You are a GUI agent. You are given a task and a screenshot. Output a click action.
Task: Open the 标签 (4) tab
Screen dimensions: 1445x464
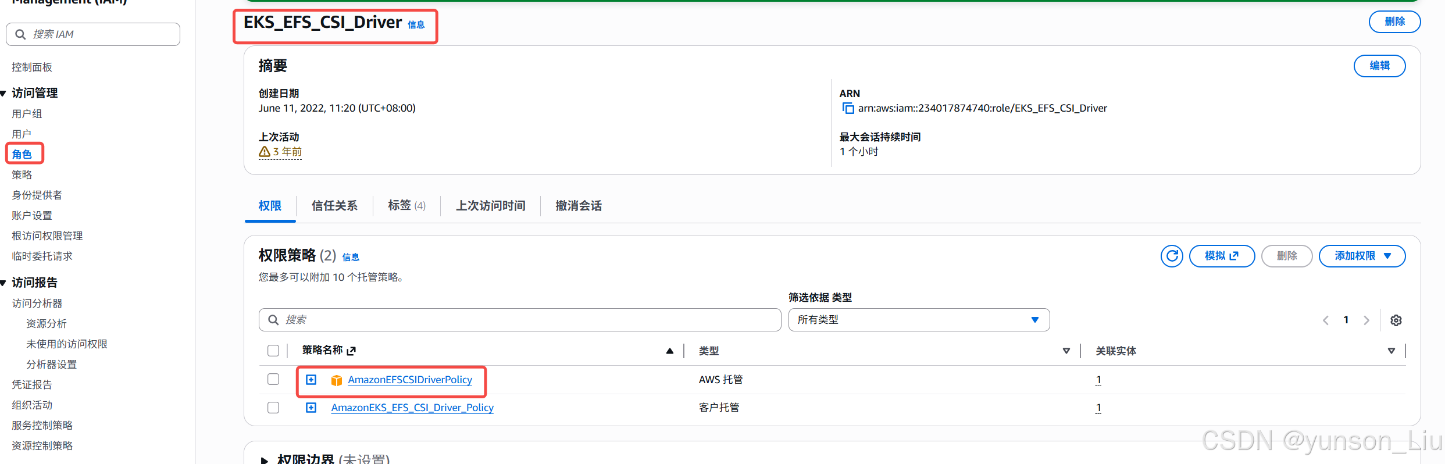coord(406,206)
